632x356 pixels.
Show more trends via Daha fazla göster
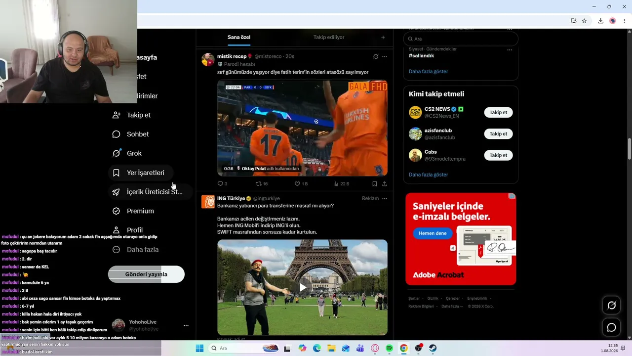click(x=429, y=71)
